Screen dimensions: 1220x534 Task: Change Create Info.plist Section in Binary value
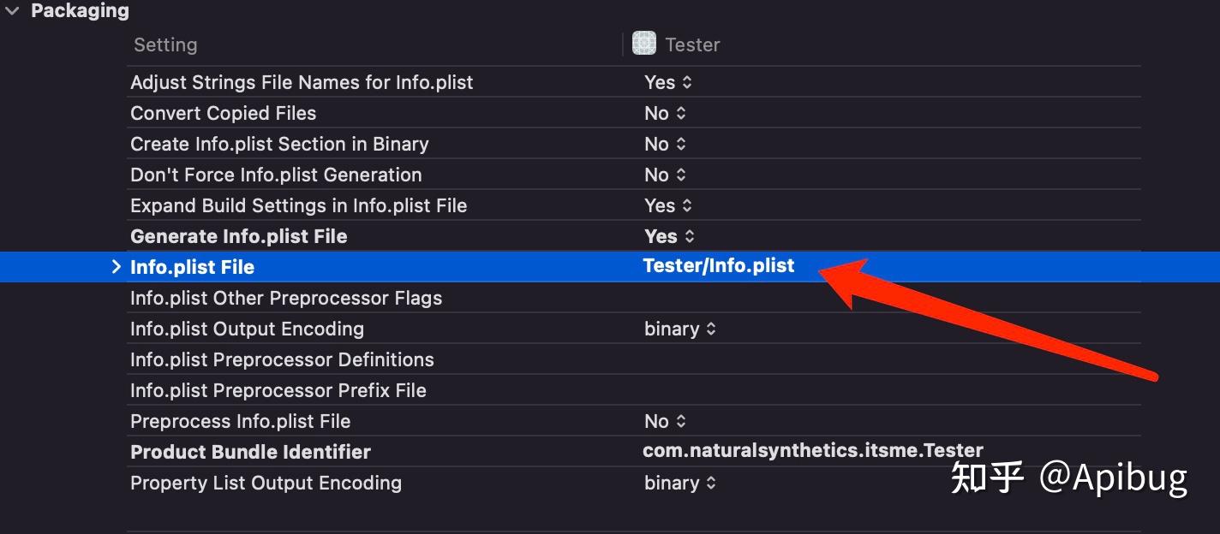pos(666,144)
